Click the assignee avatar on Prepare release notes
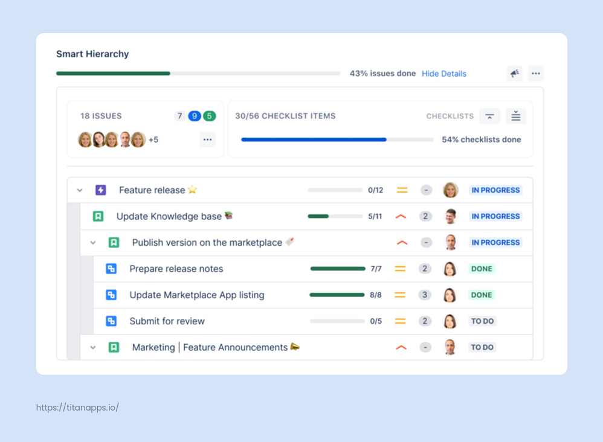 450,269
